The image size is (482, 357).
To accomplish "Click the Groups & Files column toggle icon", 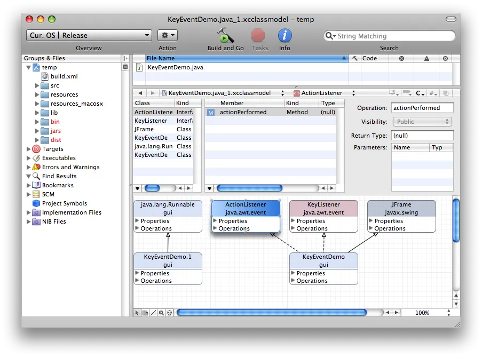I will click(x=125, y=58).
